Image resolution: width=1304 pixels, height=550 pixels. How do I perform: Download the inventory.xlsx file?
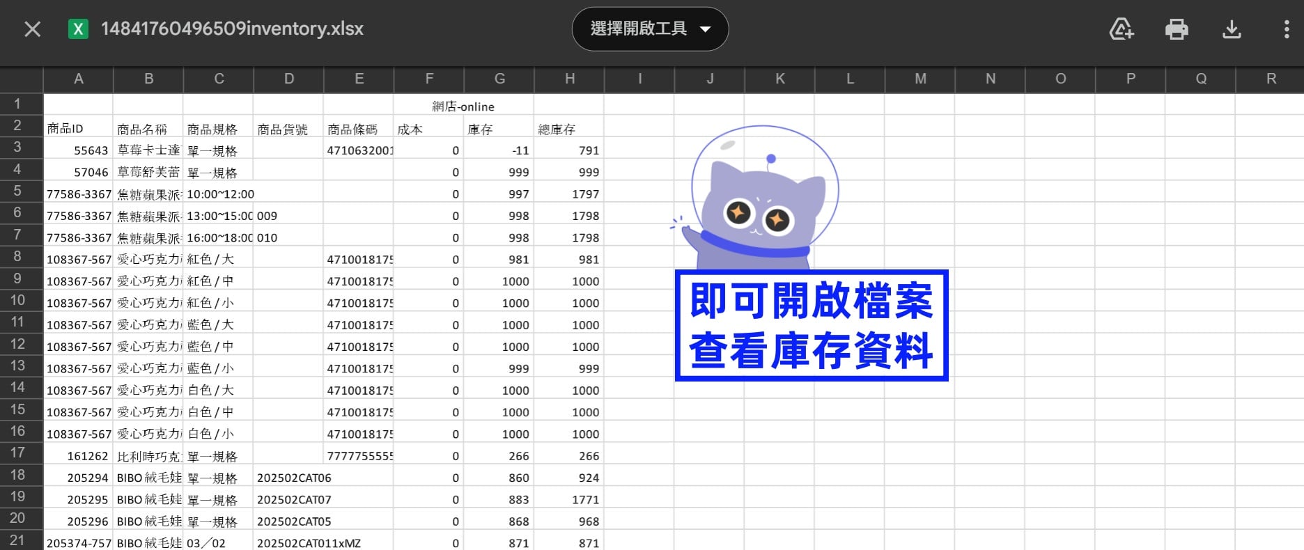[1232, 29]
